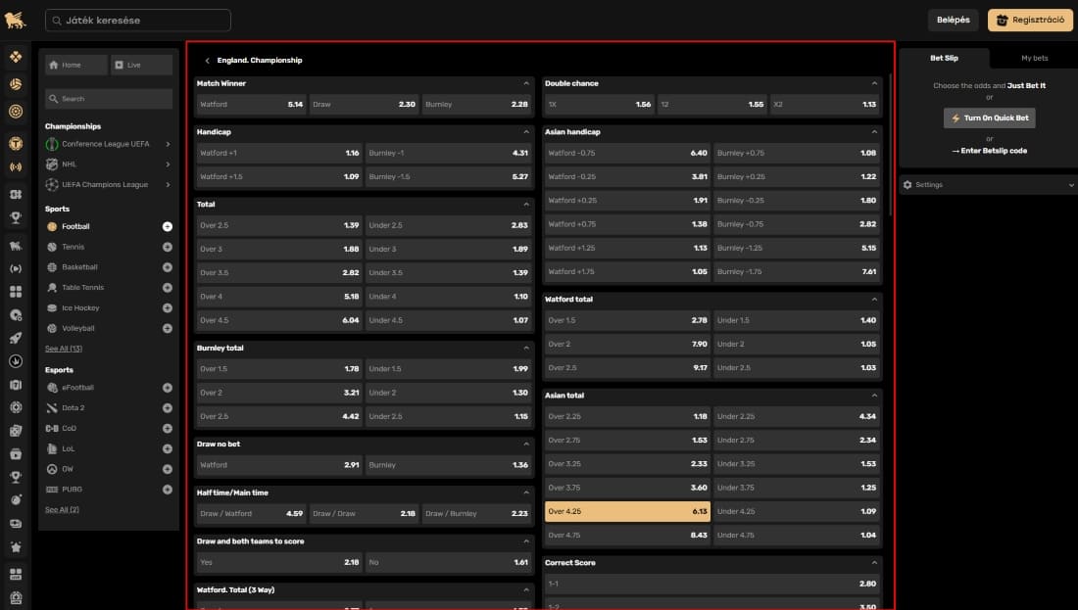Click the UEFA Champions League ball icon
This screenshot has width=1078, height=610.
(52, 185)
